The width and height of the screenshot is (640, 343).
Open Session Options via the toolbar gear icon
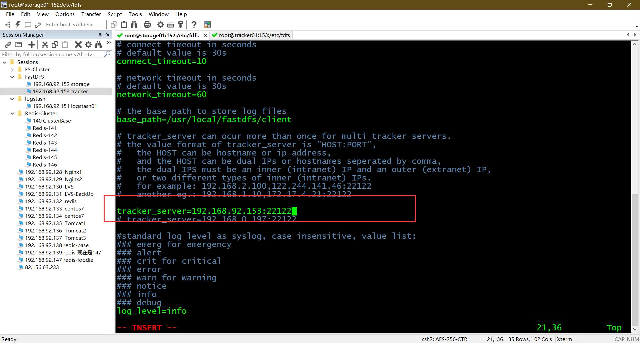(x=161, y=25)
